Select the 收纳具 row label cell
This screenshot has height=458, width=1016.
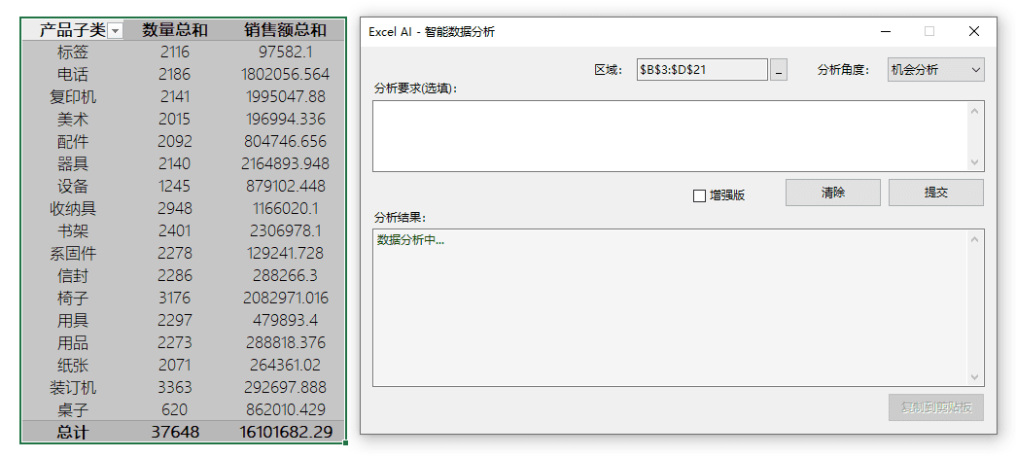tap(73, 208)
